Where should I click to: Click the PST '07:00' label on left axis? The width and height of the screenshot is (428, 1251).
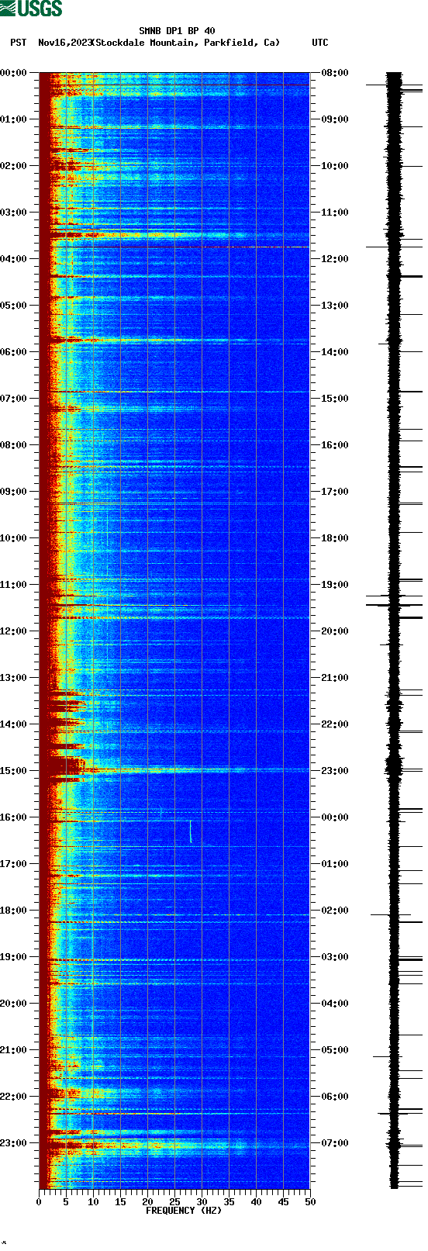(x=14, y=399)
